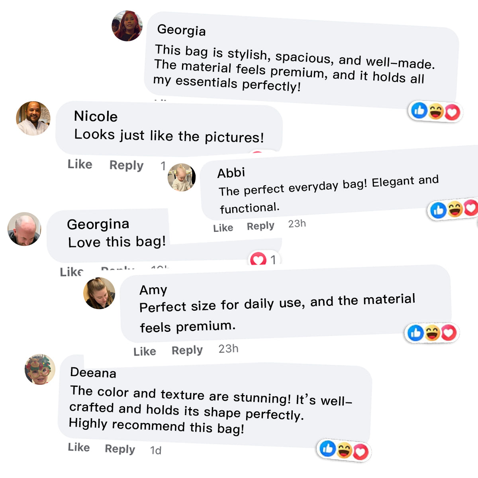Like Abbi's comment
The width and height of the screenshot is (478, 478).
point(223,228)
